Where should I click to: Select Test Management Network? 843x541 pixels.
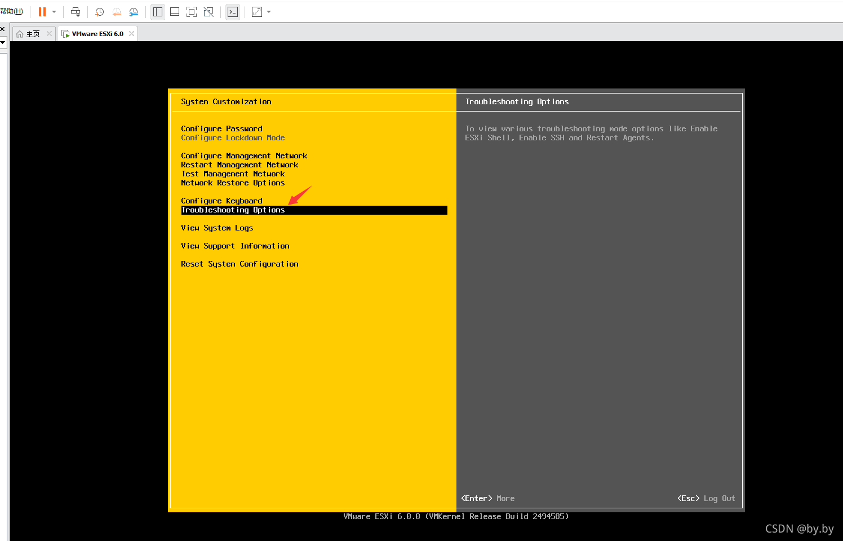[233, 174]
